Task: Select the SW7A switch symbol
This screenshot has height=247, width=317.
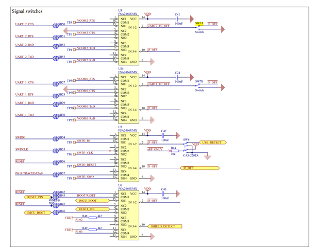Action: [199, 27]
